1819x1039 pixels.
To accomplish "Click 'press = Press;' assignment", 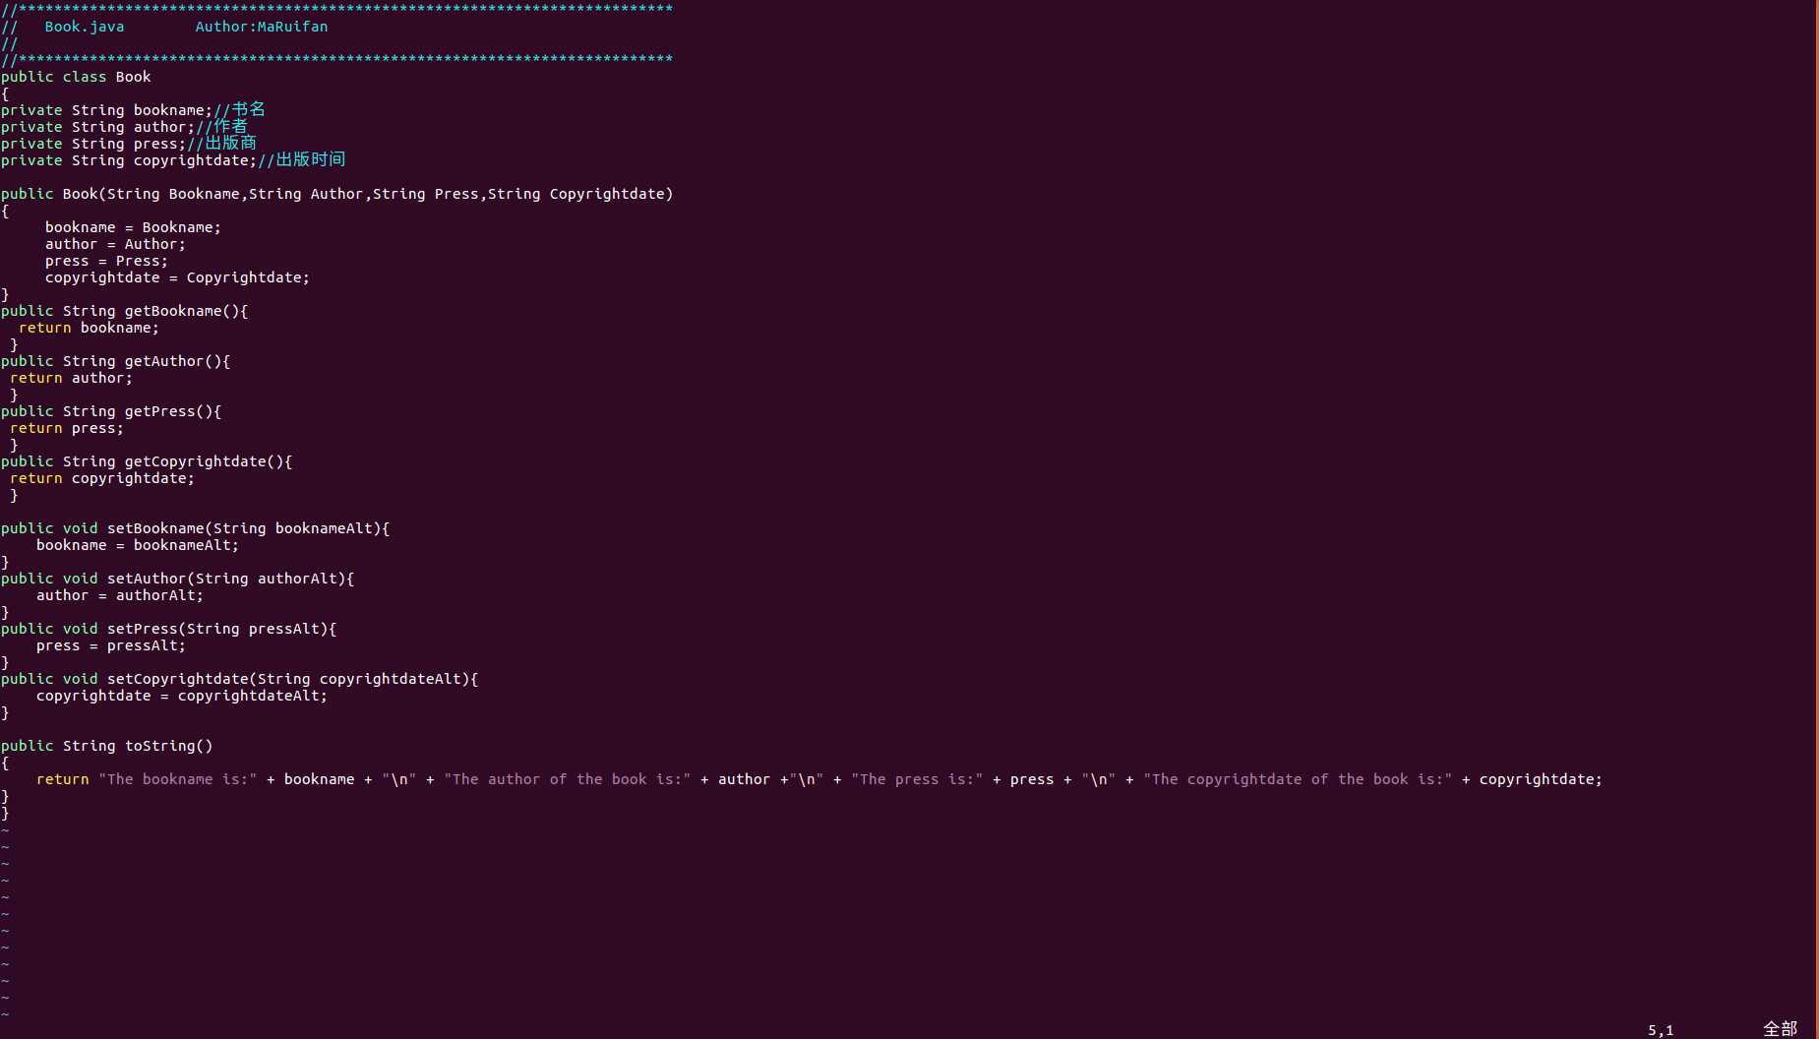I will [x=106, y=261].
